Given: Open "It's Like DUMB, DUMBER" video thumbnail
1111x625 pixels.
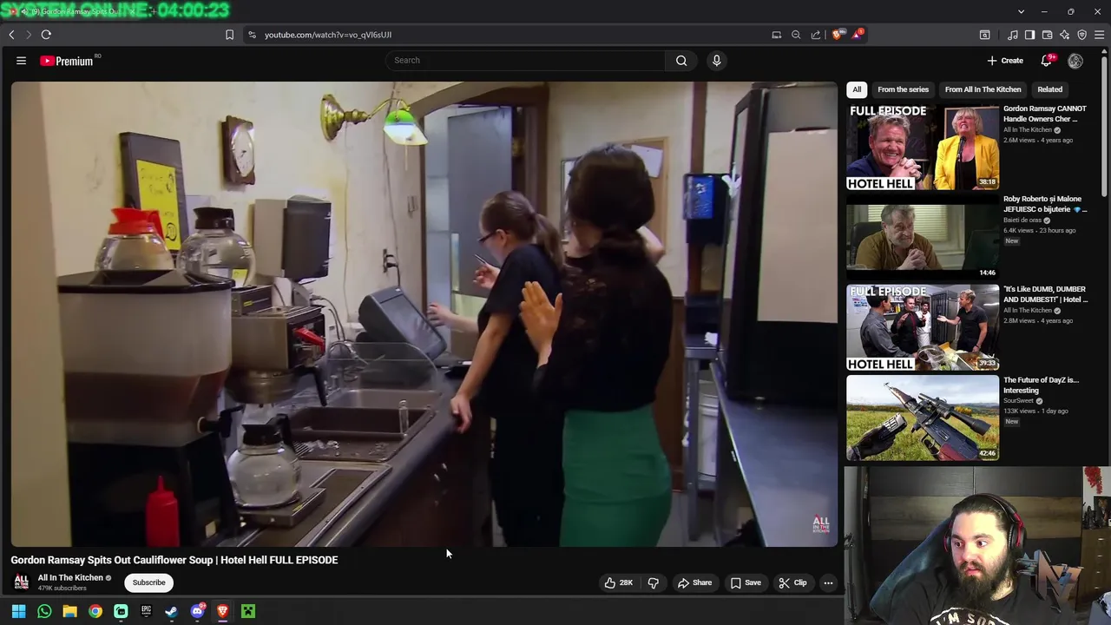Looking at the screenshot, I should [x=923, y=327].
